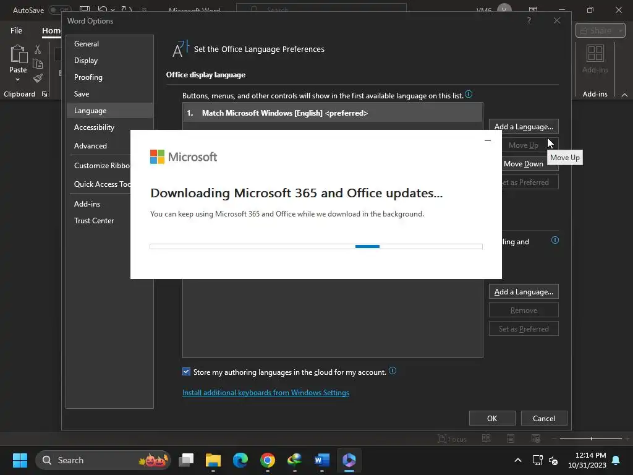
Task: Open General options category
Action: click(x=110, y=44)
